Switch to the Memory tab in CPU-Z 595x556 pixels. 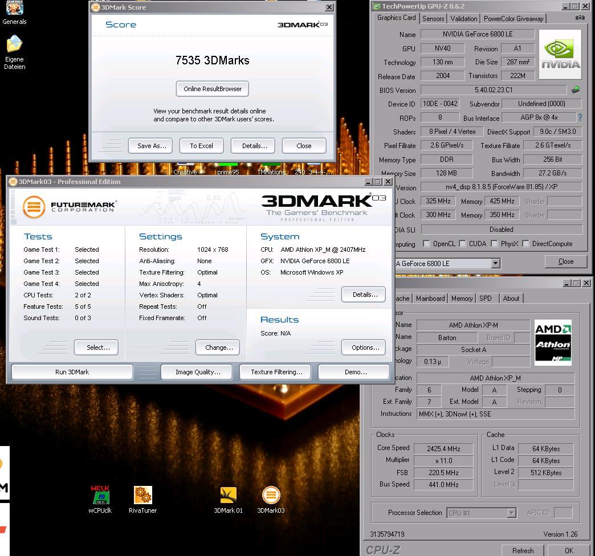pyautogui.click(x=462, y=299)
